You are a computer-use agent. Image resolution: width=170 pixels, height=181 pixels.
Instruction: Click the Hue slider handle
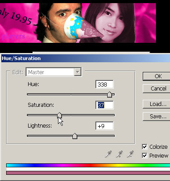coord(109,94)
